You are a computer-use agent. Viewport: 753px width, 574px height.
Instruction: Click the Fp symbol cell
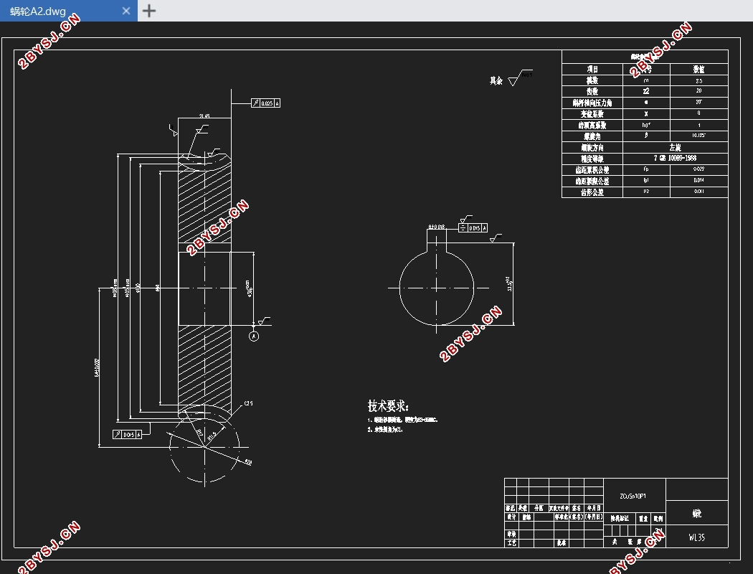pos(646,169)
